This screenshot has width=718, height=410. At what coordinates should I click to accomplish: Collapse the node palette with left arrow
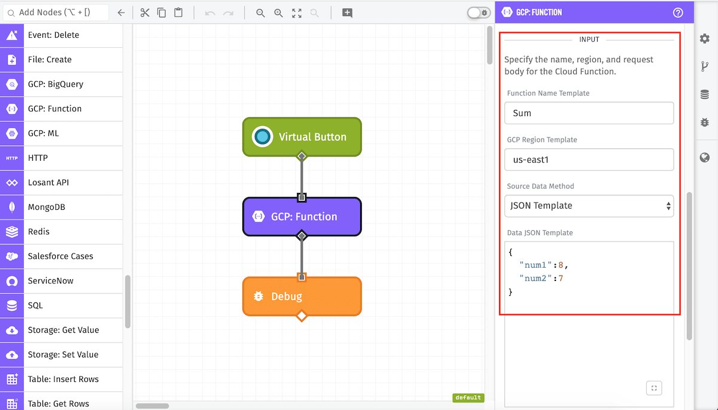click(x=121, y=13)
